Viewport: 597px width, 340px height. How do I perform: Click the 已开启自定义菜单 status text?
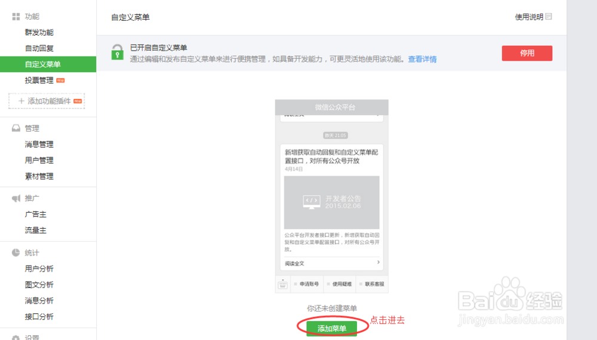pos(158,48)
